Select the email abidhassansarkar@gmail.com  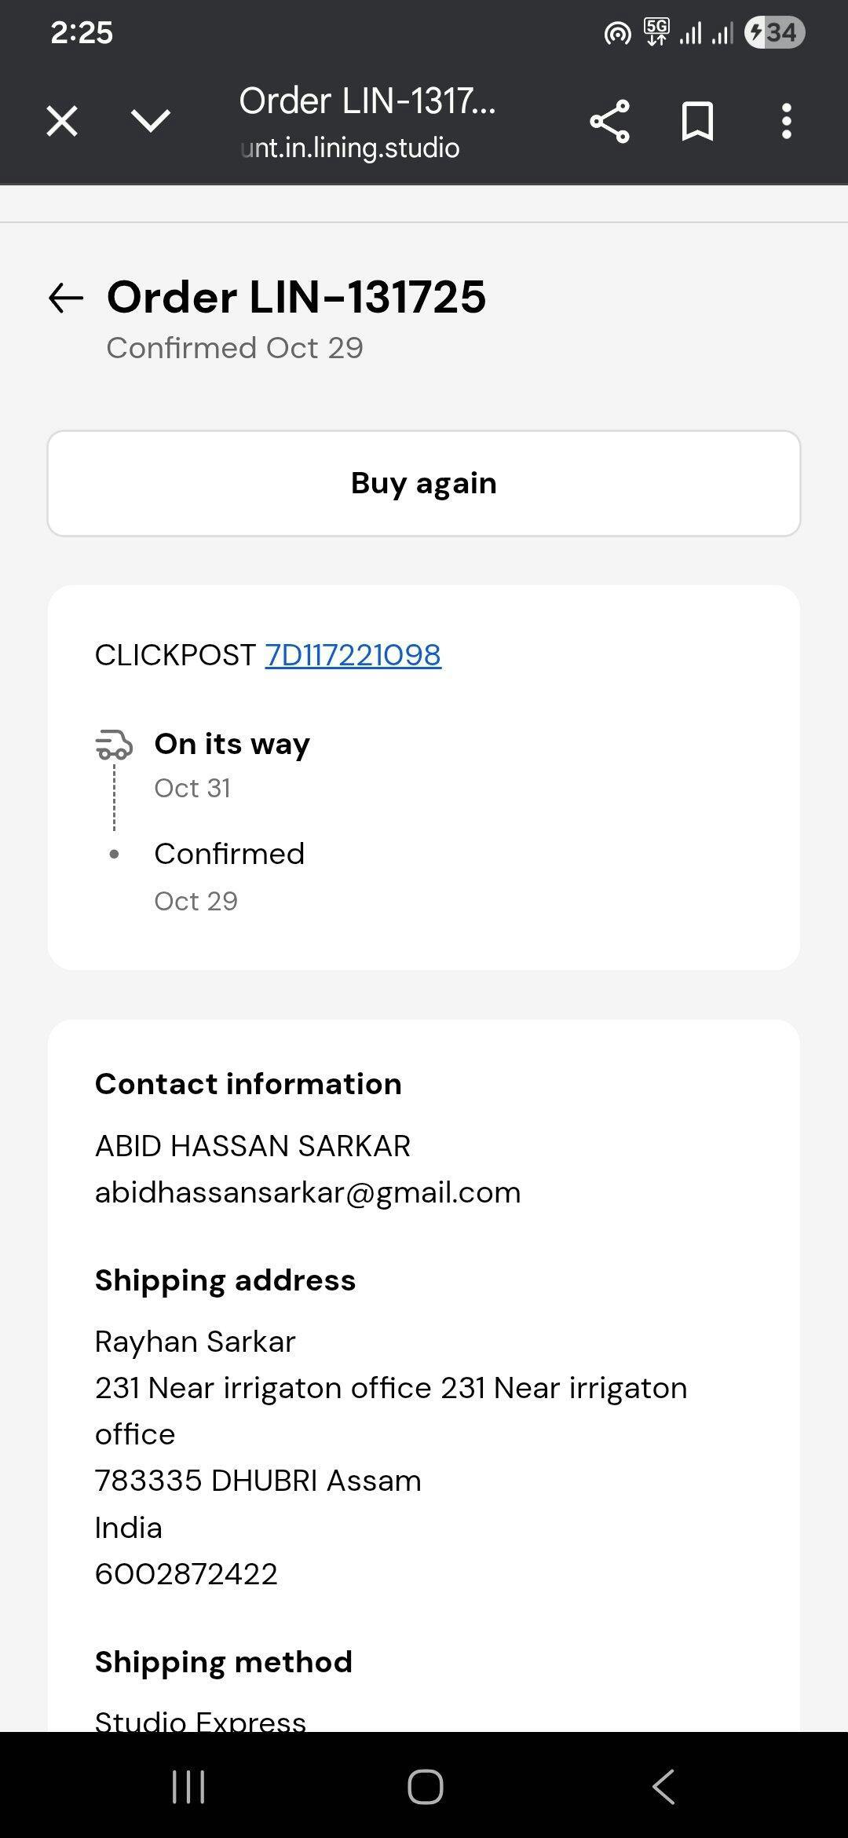coord(308,1192)
